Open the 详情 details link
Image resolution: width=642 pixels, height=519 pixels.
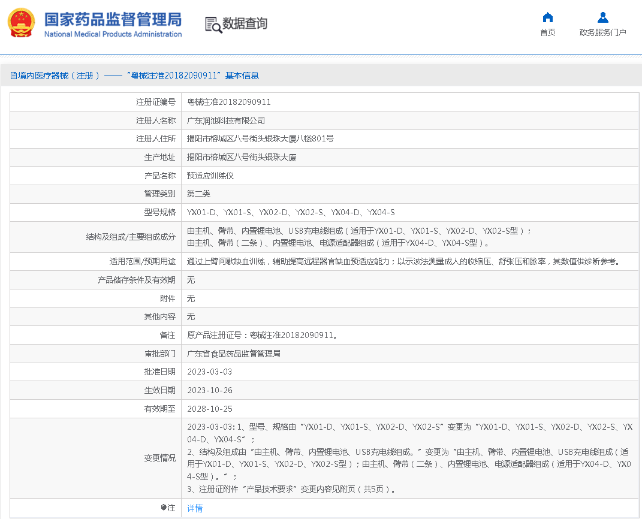pos(195,508)
